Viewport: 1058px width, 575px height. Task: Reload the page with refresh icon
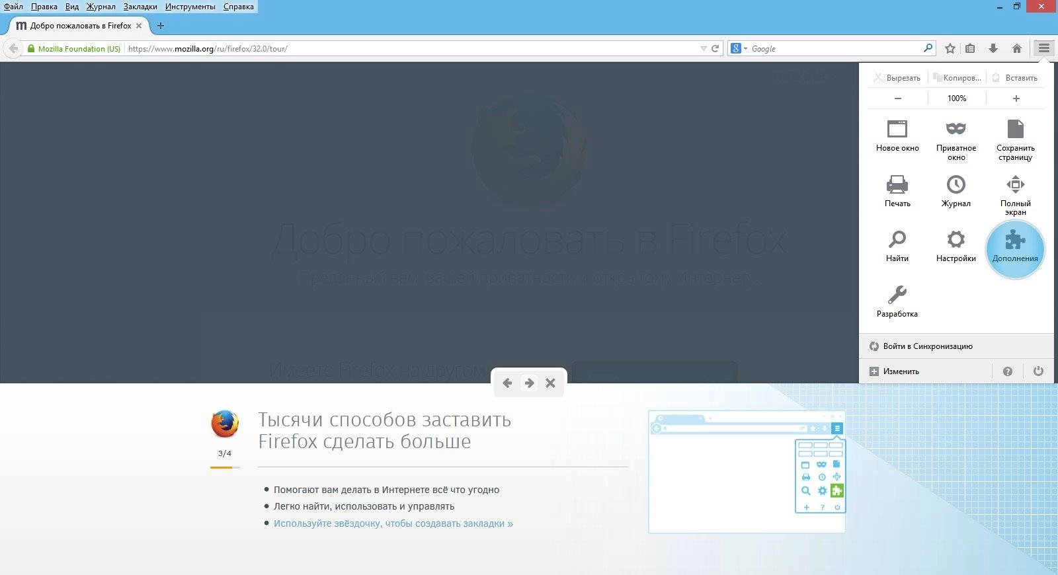(x=715, y=48)
